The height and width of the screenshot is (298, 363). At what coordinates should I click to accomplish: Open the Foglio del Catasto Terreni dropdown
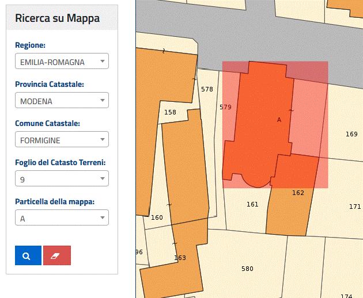(62, 178)
